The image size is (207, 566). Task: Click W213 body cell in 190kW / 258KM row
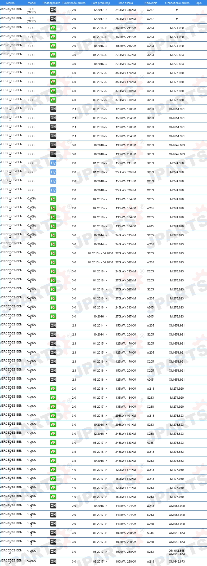pos(150,561)
